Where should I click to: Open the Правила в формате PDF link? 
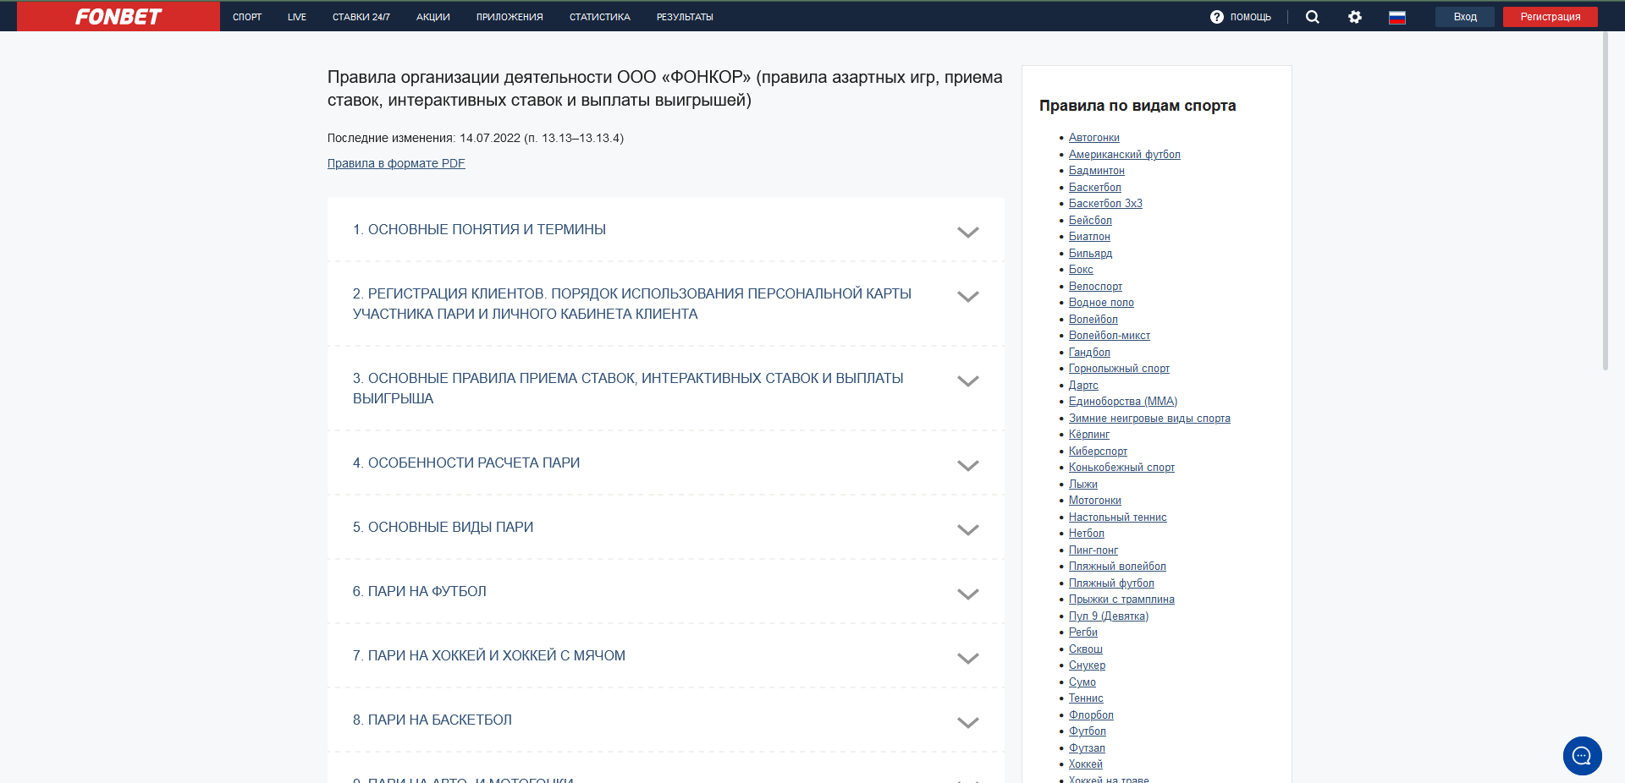tap(396, 163)
